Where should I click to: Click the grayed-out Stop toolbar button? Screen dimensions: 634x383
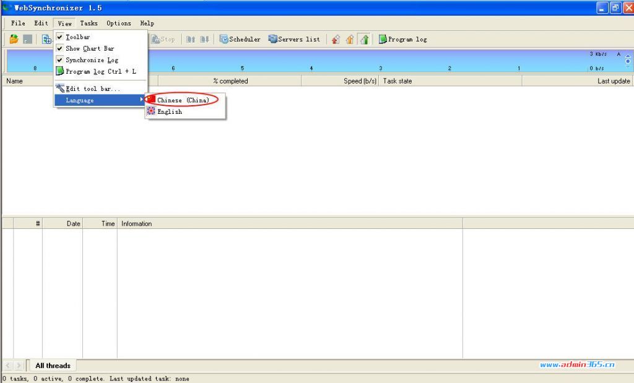tap(163, 39)
